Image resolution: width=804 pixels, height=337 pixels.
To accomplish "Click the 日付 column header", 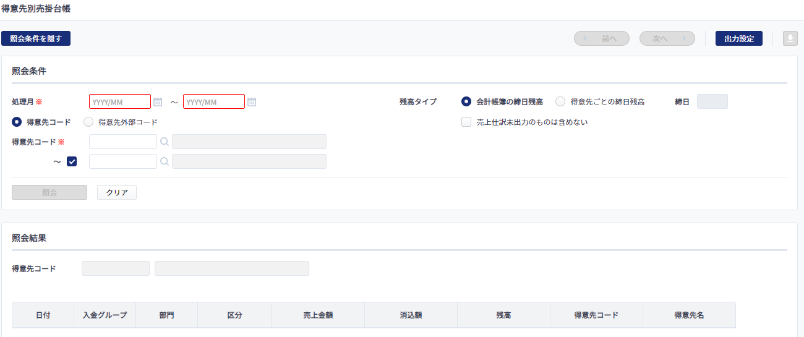I will coord(43,315).
